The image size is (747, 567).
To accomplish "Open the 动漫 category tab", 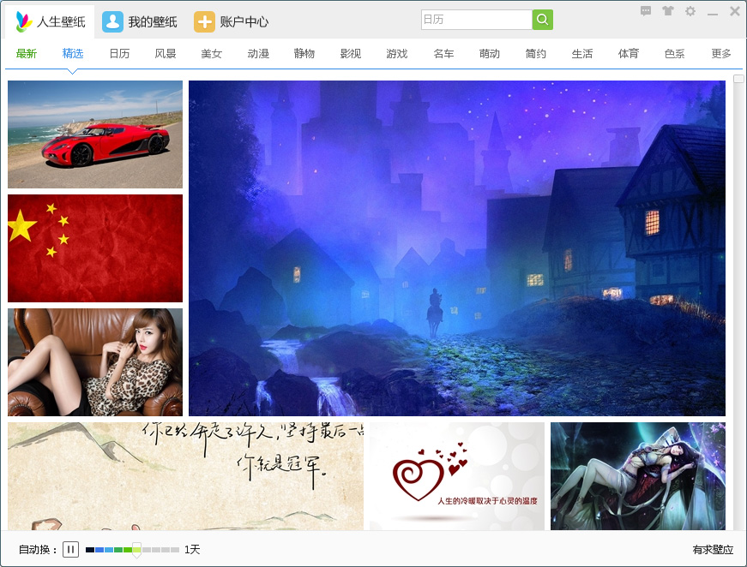I will tap(258, 54).
